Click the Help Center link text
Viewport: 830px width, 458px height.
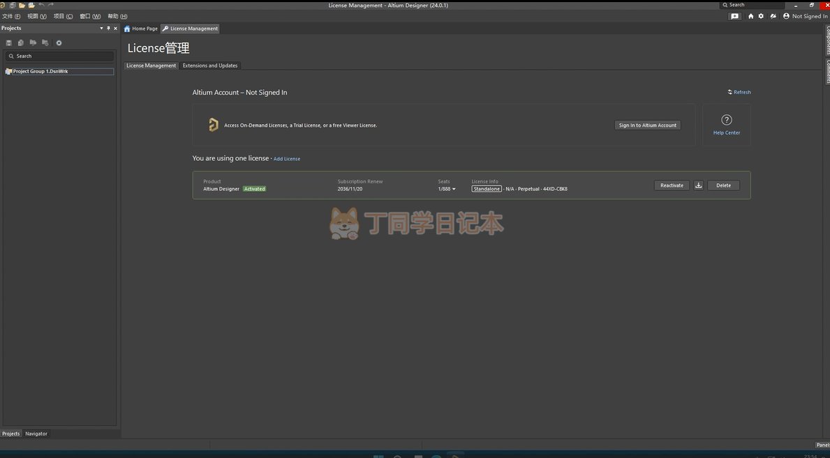(x=727, y=132)
